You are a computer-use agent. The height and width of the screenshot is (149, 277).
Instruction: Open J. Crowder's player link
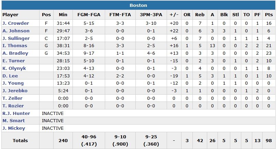(15, 23)
